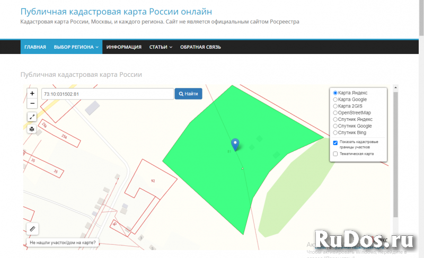Select OpenStreetMap radio option

click(x=335, y=113)
